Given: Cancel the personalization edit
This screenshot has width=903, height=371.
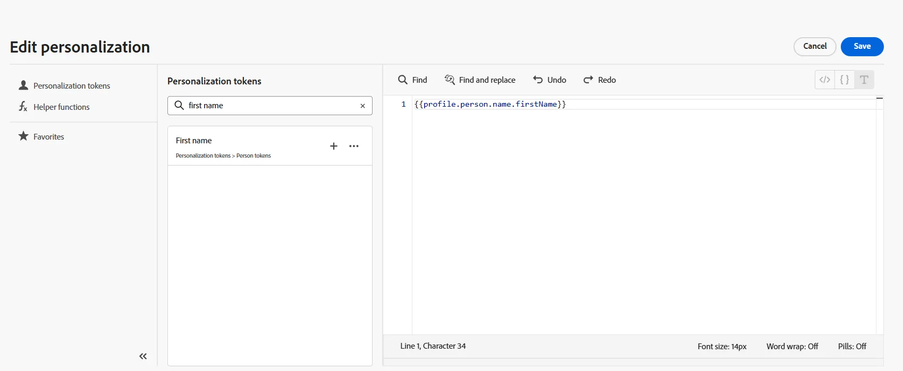Looking at the screenshot, I should (815, 46).
